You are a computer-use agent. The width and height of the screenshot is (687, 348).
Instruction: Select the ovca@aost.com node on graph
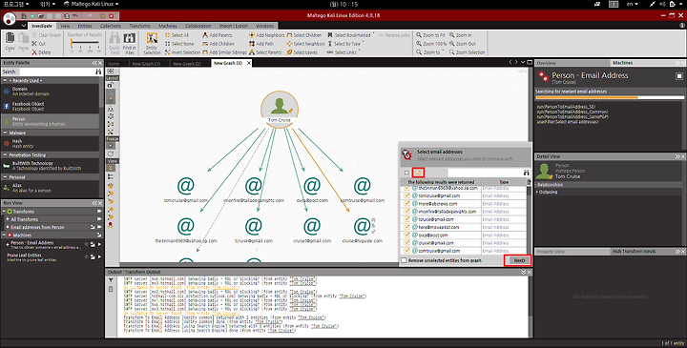[x=312, y=190]
